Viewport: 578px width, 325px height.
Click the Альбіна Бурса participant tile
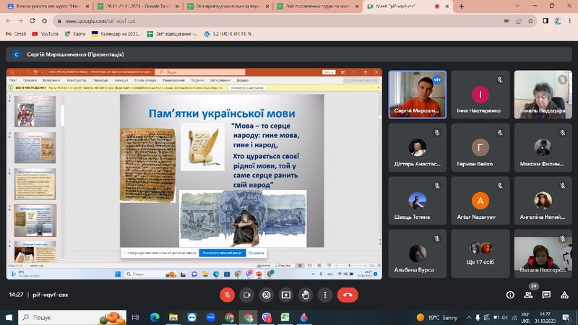coord(418,254)
